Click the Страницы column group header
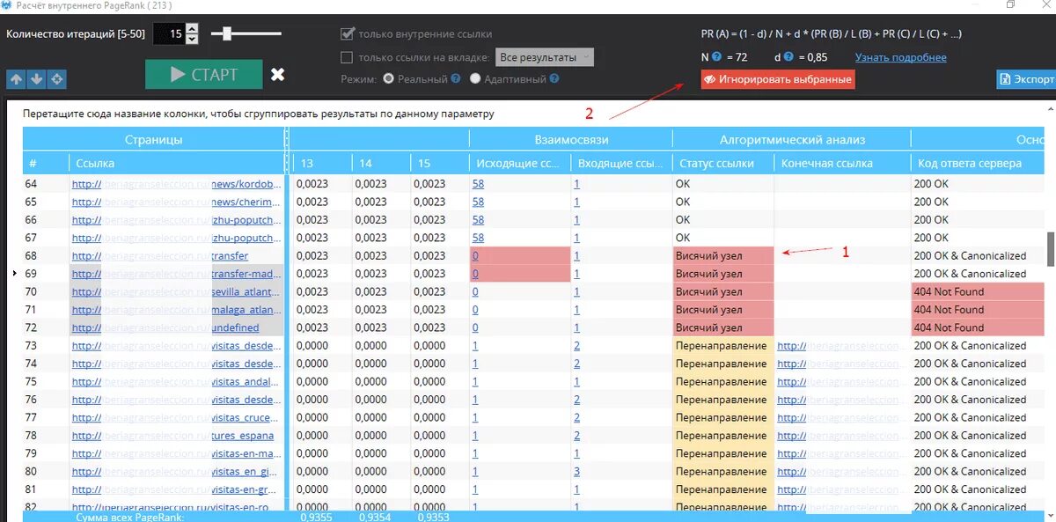1056x522 pixels. tap(154, 139)
